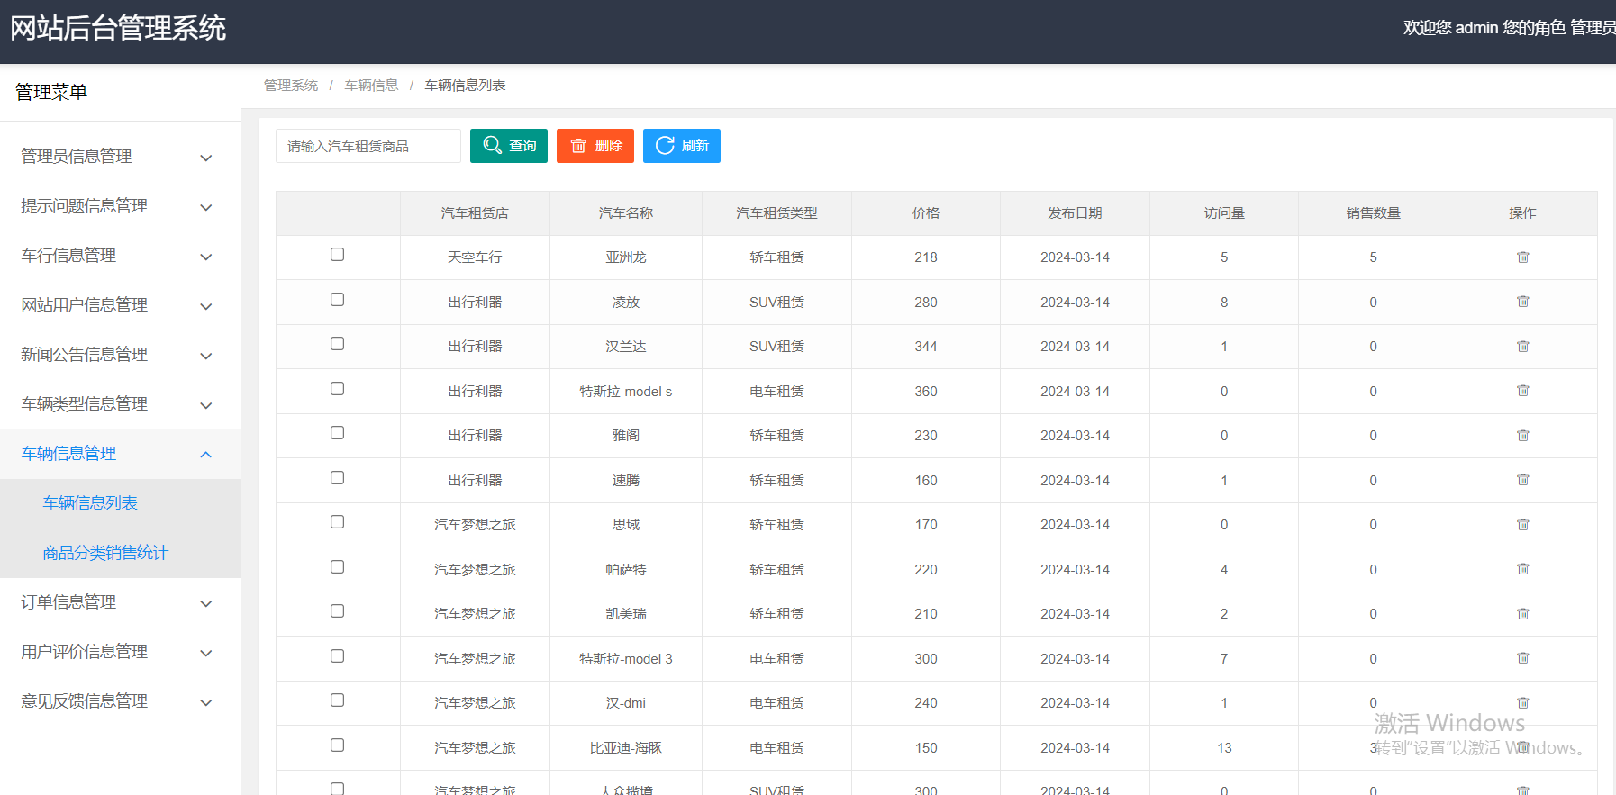Click the orange 删除 button
This screenshot has height=795, width=1616.
(595, 146)
